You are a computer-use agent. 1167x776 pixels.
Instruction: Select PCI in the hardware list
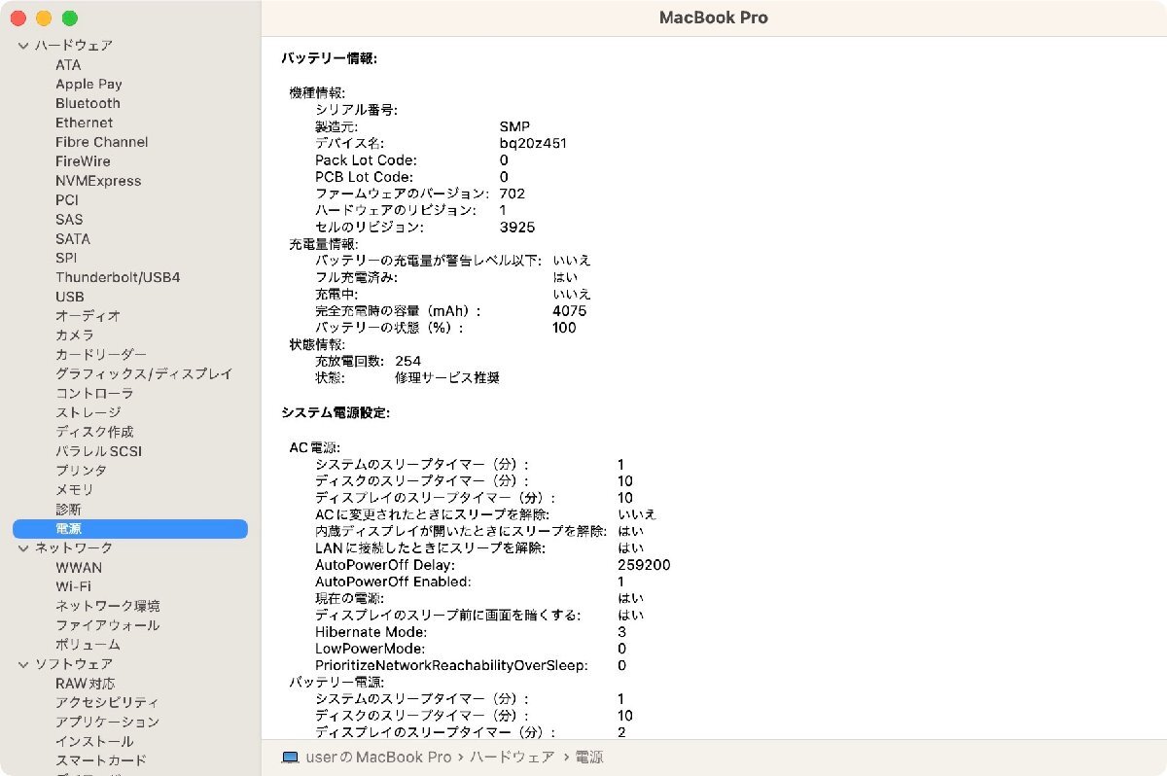(x=67, y=200)
